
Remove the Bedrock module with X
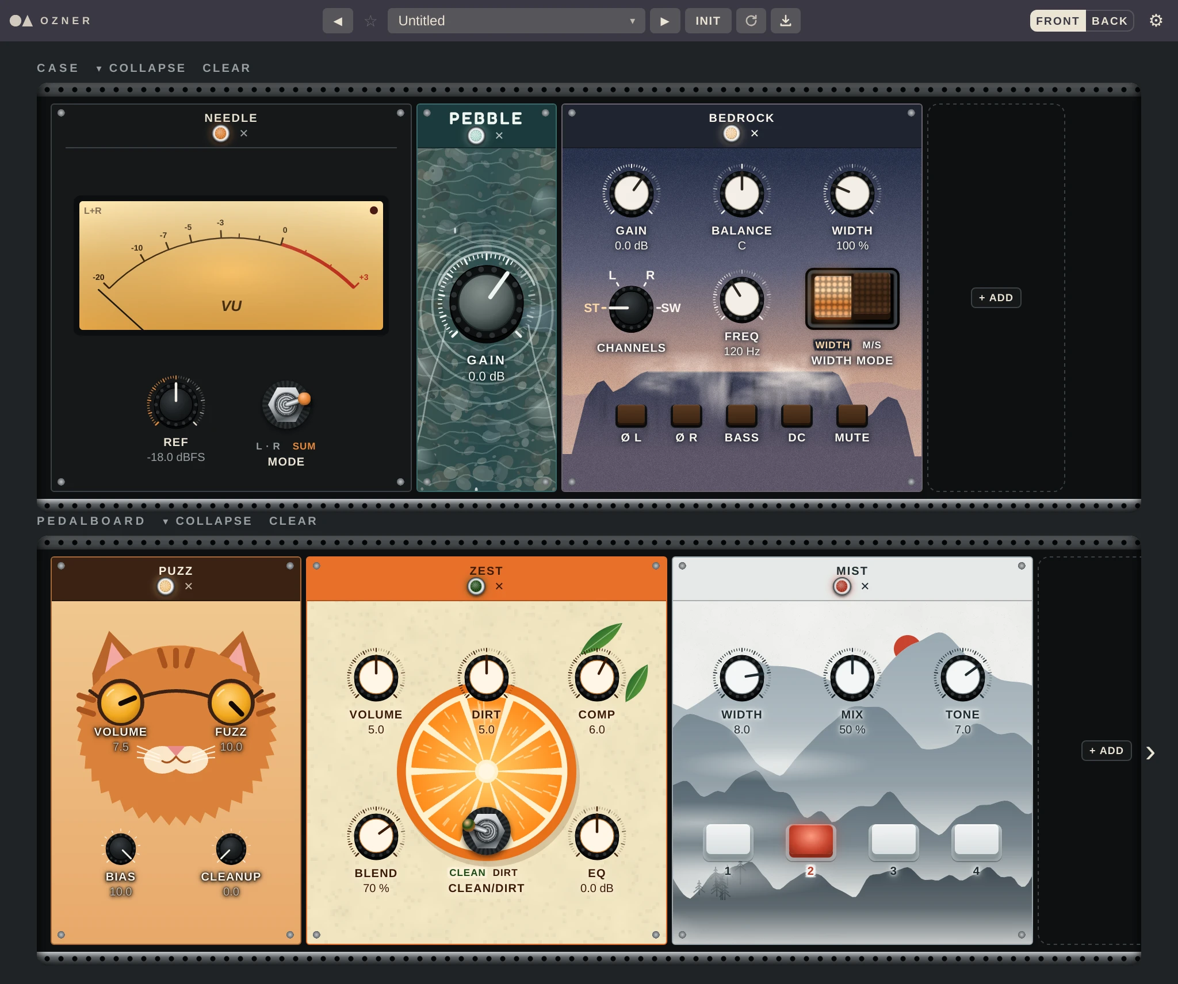[x=755, y=133]
